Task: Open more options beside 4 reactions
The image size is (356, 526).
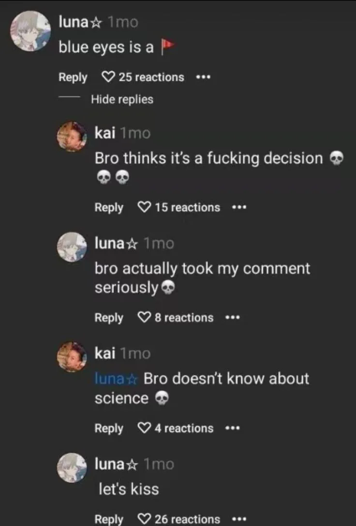Action: [x=233, y=428]
